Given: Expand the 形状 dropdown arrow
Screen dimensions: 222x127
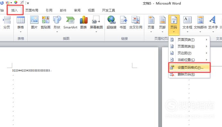Looking at the screenshot, I should [x=57, y=32].
